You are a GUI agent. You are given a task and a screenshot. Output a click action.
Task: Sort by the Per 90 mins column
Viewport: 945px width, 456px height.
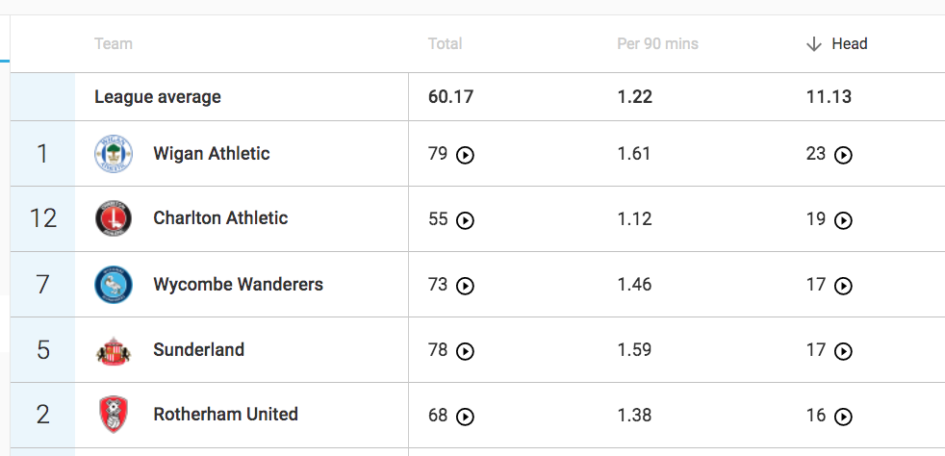click(657, 43)
